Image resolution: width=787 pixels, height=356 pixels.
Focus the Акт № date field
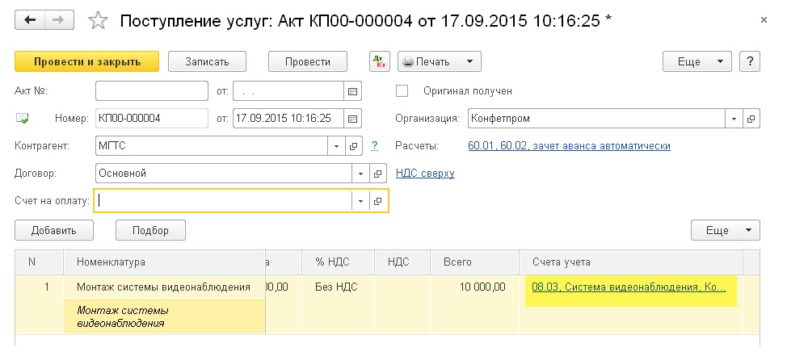(288, 91)
